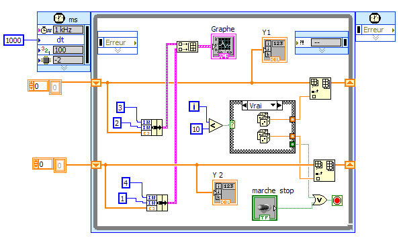The height and width of the screenshot is (245, 403).
Task: Click the OR logic gate
Action: (x=320, y=200)
